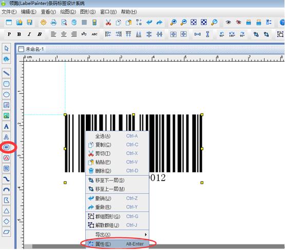Select the triangle shape tool
Viewport: 285px width, 250px height.
[6, 211]
